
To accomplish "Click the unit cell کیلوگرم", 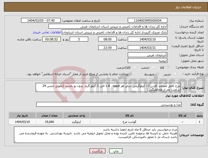I will [x=77, y=122].
